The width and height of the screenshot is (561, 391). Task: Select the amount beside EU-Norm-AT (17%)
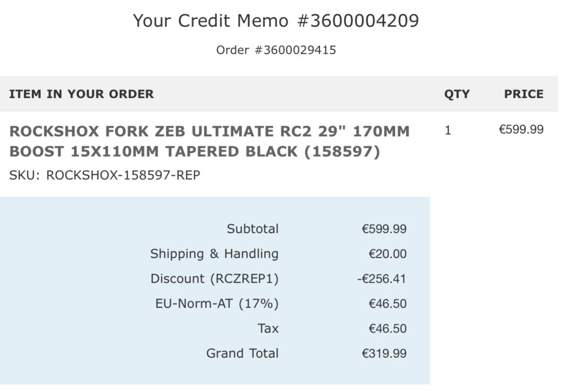tap(387, 304)
